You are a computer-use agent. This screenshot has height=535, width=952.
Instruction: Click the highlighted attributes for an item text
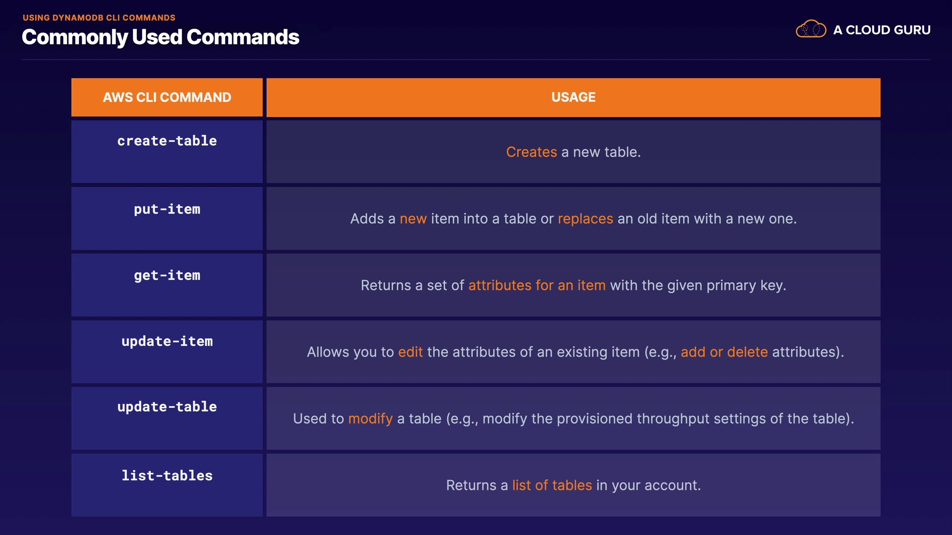coord(536,285)
